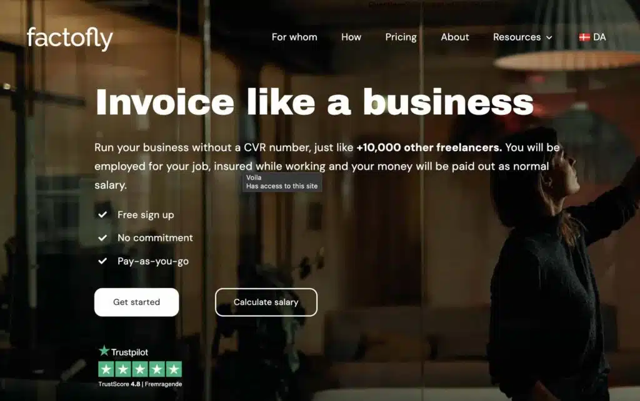This screenshot has width=640, height=401.
Task: Click the Trustpilot green star logo
Action: (x=104, y=350)
